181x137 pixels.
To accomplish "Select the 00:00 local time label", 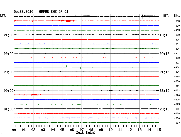I will (9, 91).
